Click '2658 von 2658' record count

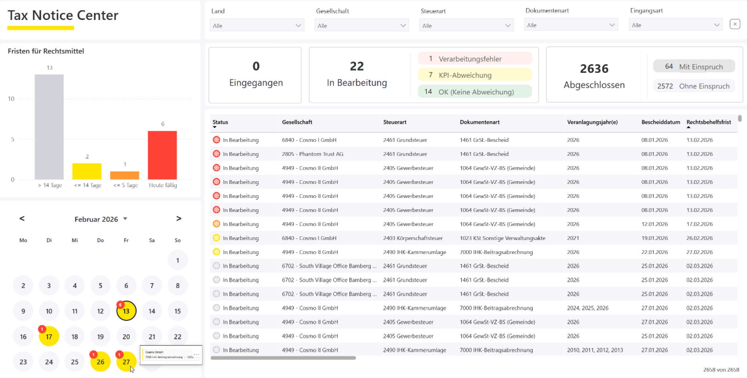click(721, 370)
